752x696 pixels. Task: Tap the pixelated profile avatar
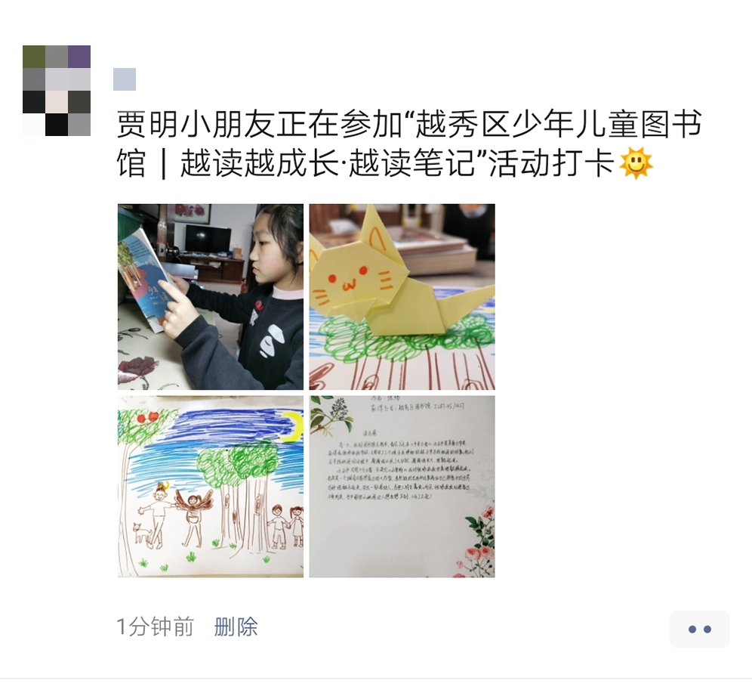point(57,91)
